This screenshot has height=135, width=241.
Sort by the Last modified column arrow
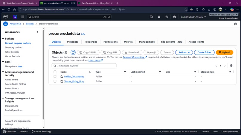coord(160,72)
